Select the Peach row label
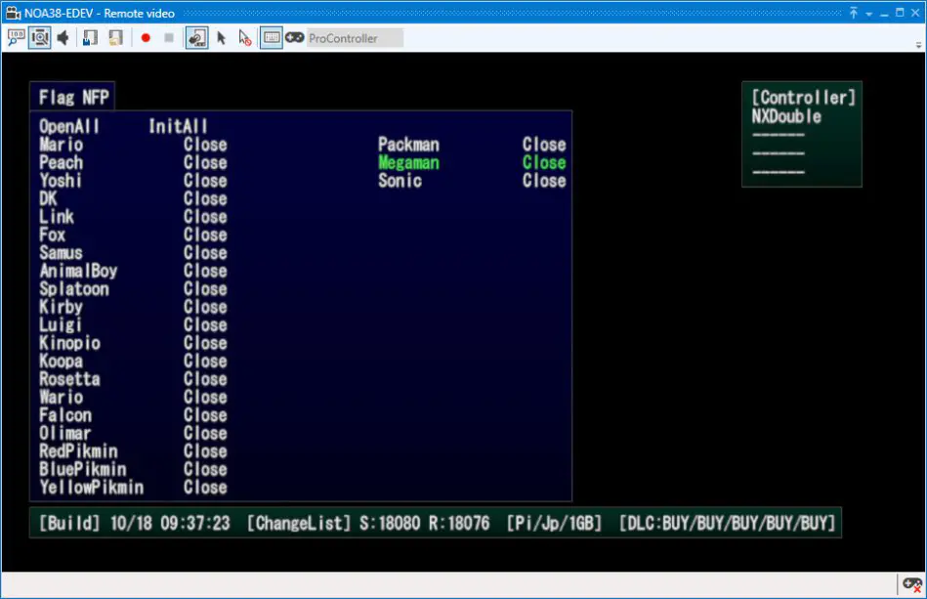 61,162
